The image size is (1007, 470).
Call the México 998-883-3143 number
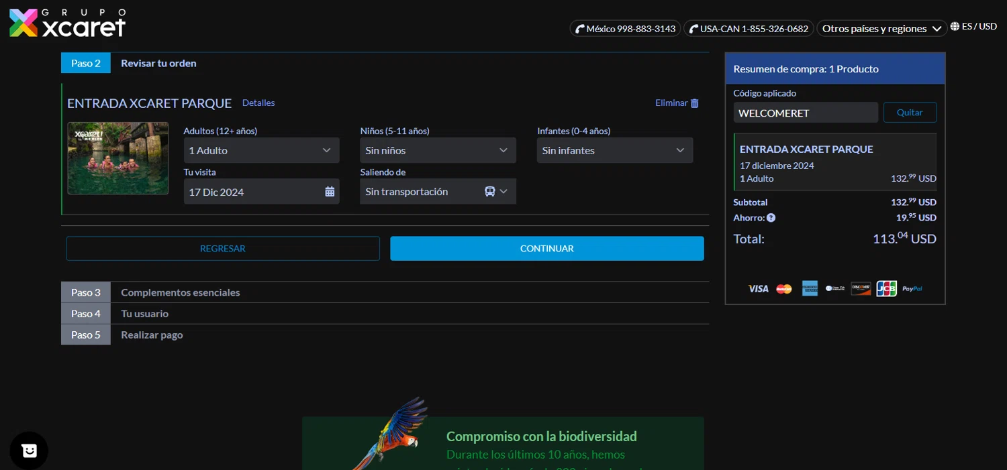[626, 28]
